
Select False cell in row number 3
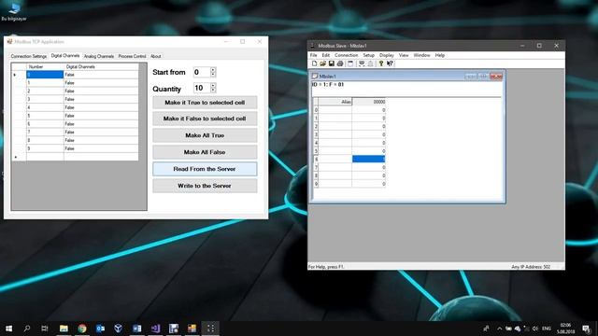101,99
